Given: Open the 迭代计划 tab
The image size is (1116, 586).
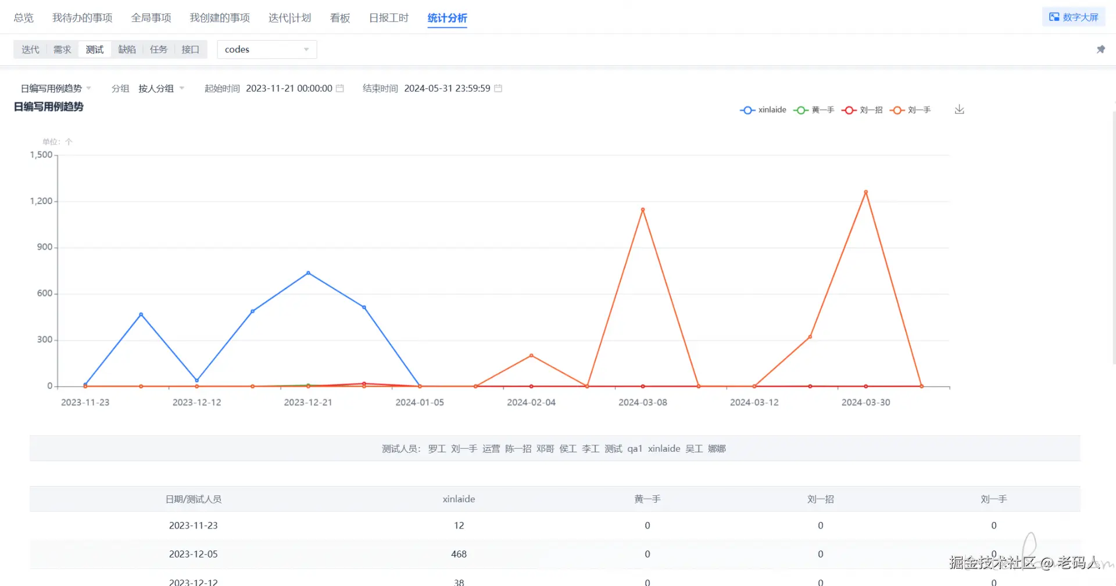Looking at the screenshot, I should (x=289, y=18).
